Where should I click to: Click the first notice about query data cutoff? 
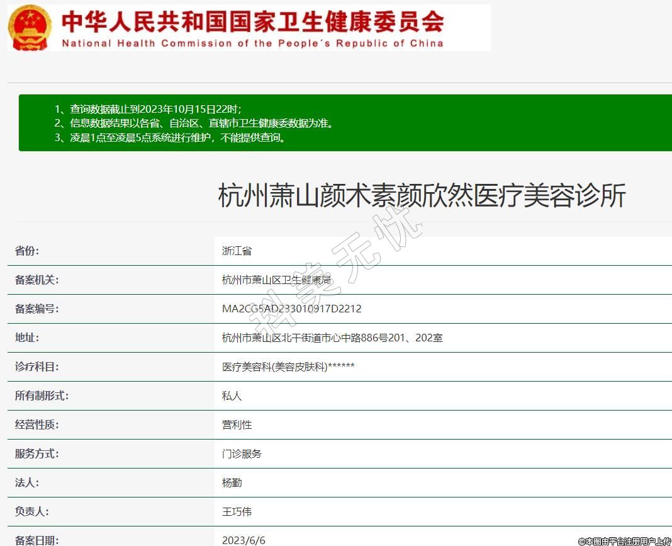pyautogui.click(x=148, y=108)
